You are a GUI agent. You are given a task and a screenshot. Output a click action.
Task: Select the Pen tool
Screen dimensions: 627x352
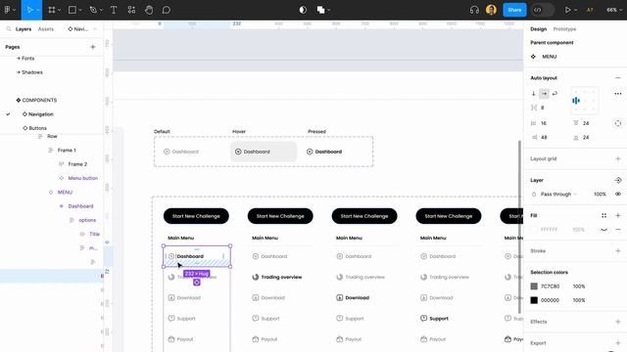tap(93, 10)
